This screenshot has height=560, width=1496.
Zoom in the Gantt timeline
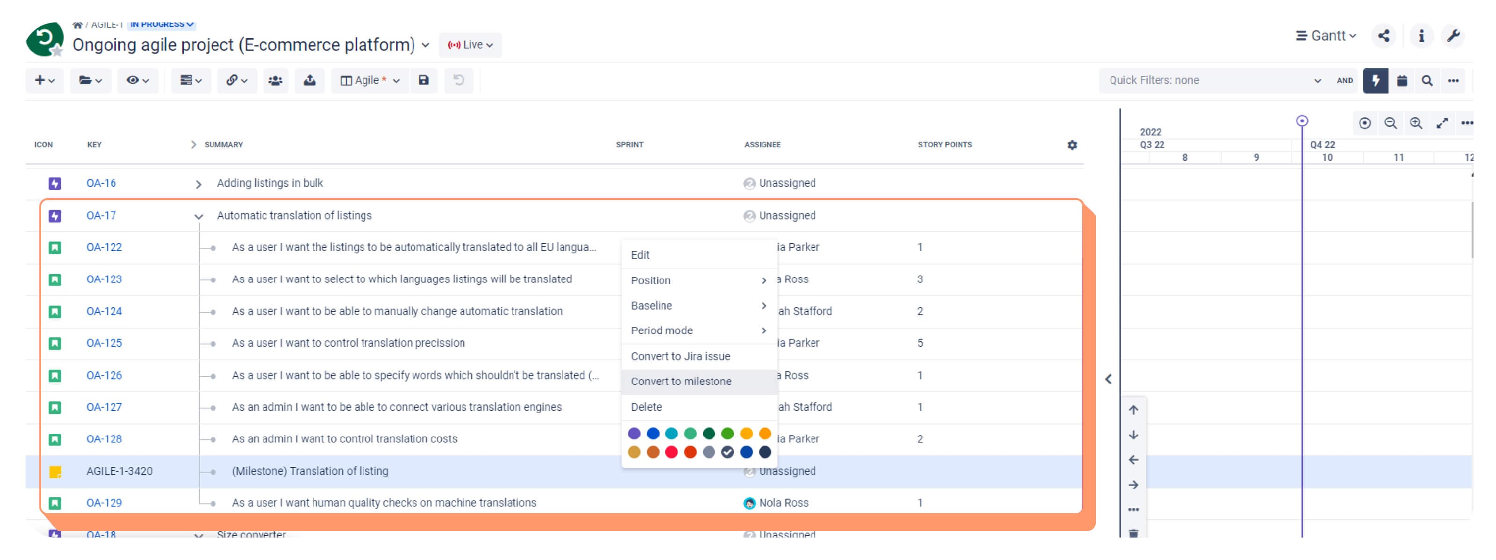tap(1416, 123)
